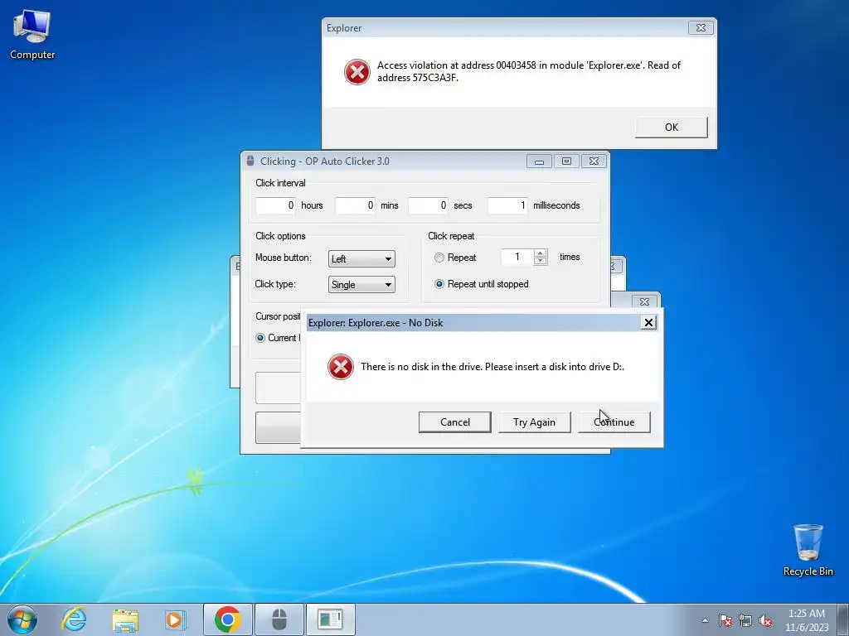Viewport: 849px width, 636px height.
Task: Close the Explorer Access violation dialog
Action: point(701,27)
